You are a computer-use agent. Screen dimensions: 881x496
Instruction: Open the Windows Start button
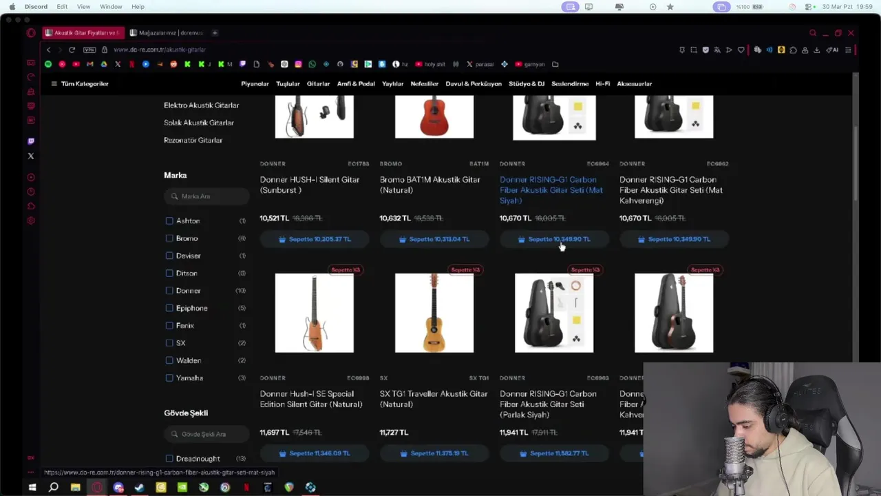click(x=32, y=488)
